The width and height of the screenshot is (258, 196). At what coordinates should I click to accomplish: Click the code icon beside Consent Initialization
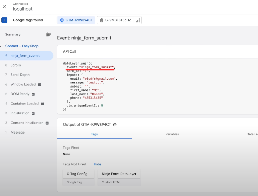(47, 123)
